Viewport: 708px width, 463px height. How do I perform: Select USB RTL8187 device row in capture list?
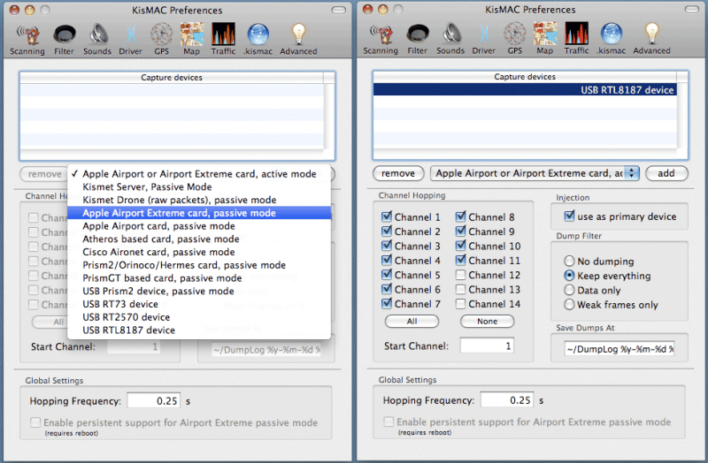(x=525, y=90)
